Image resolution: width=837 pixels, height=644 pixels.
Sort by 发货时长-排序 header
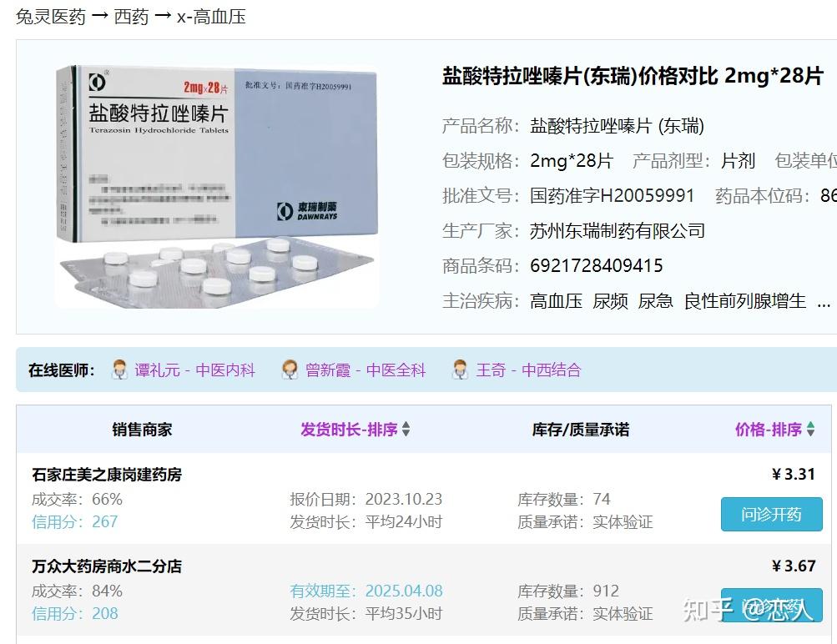click(x=349, y=430)
